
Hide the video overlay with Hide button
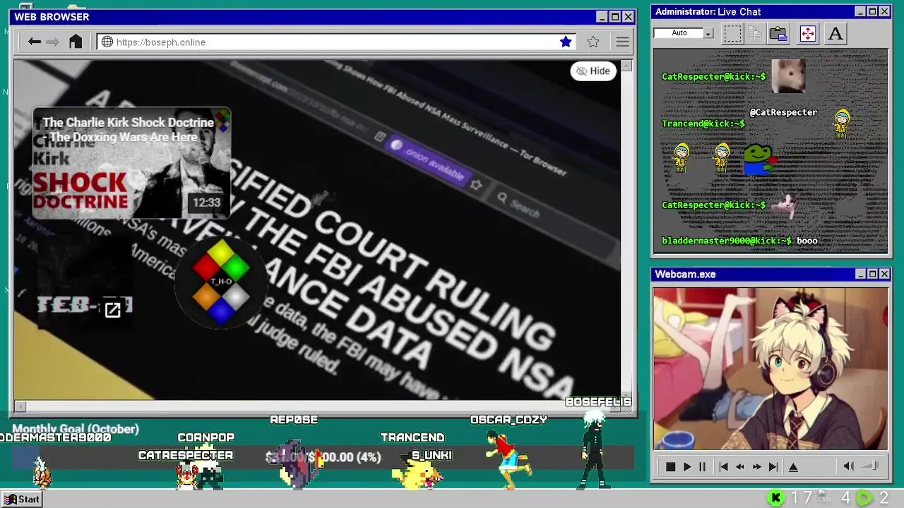[x=593, y=71]
